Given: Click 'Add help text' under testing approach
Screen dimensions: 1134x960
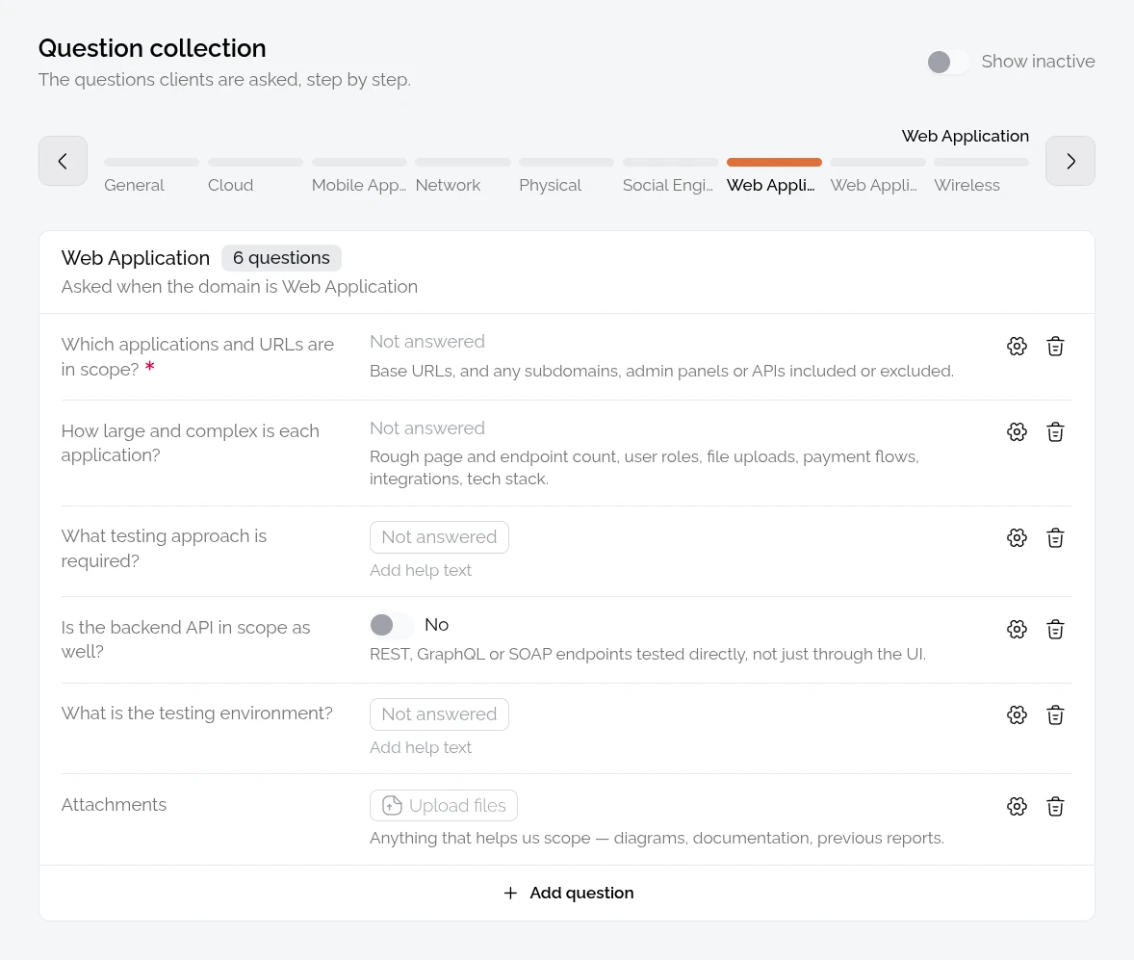Looking at the screenshot, I should click(420, 570).
